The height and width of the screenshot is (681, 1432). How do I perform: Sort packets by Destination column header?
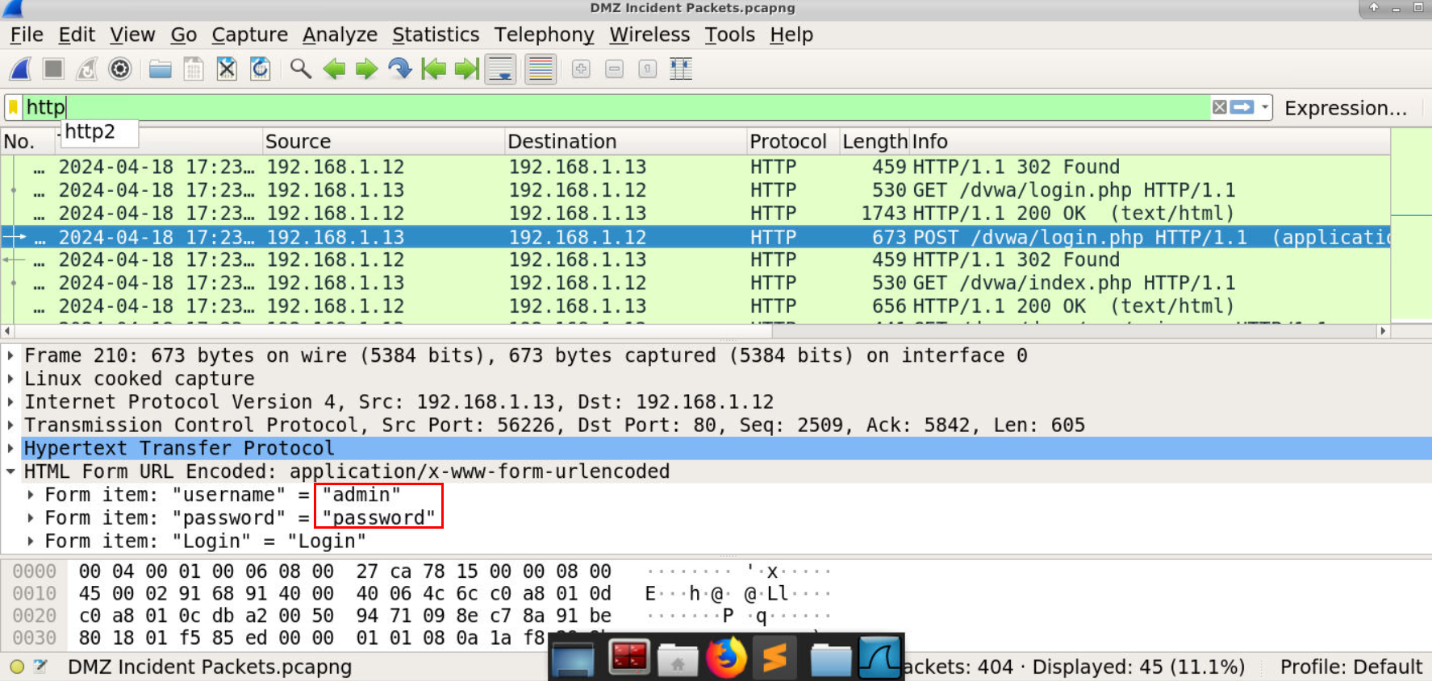click(x=626, y=142)
